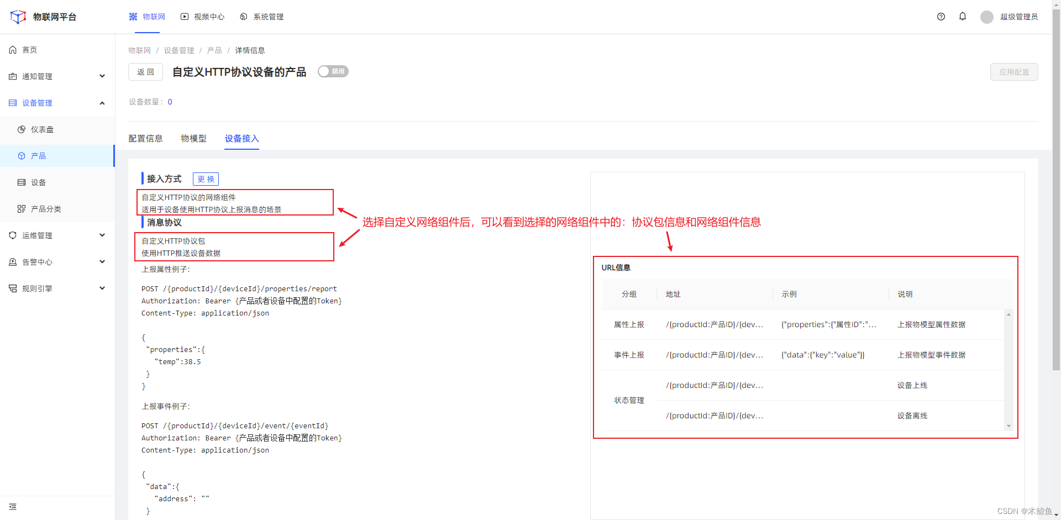The image size is (1061, 520).
Task: Click the 告警中心 alarm icon
Action: (x=13, y=262)
